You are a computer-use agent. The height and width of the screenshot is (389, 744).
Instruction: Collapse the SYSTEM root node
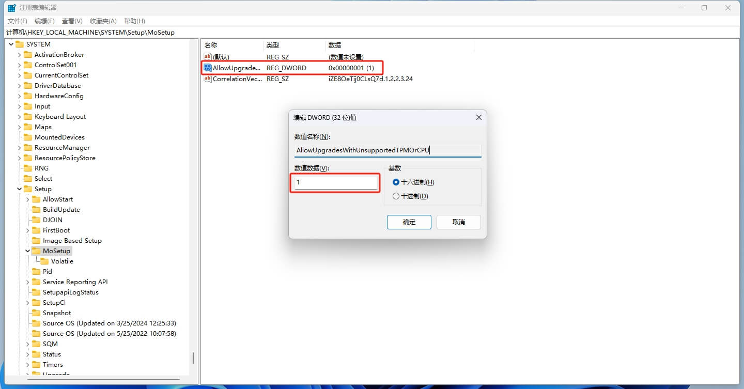click(11, 44)
